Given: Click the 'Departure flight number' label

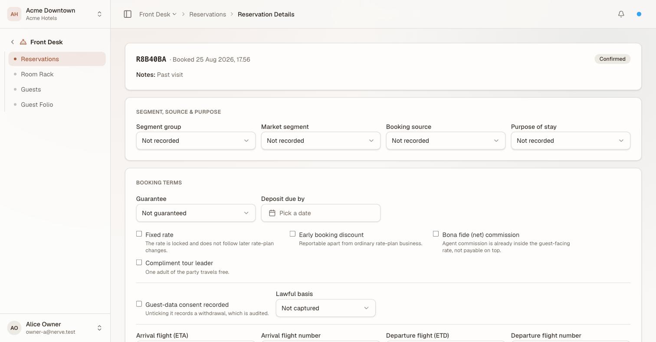Looking at the screenshot, I should (x=546, y=335).
